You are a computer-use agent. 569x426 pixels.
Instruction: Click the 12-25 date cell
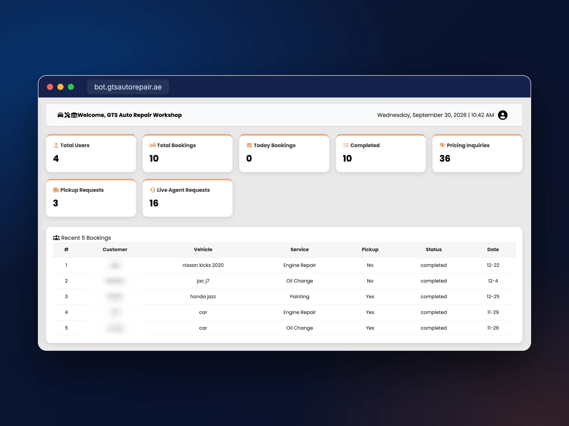[x=493, y=296]
